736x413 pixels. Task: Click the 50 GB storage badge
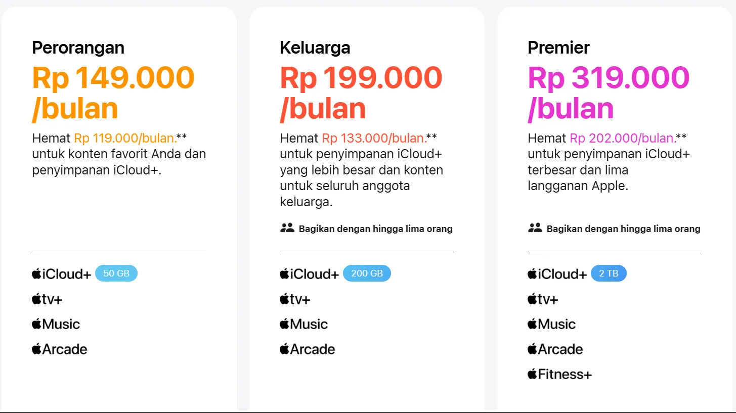coord(116,273)
